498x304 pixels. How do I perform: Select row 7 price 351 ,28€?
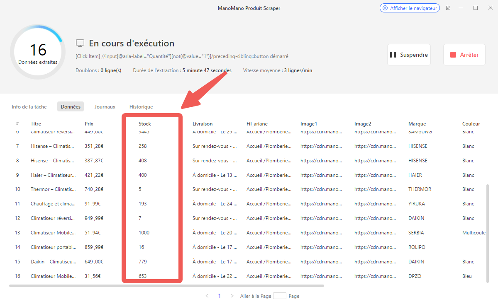click(95, 146)
